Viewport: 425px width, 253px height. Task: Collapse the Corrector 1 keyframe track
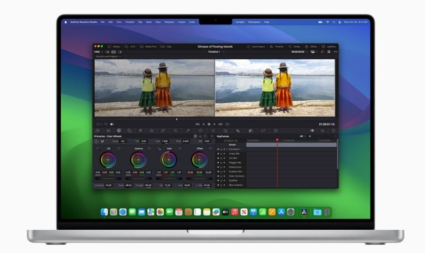pos(227,149)
